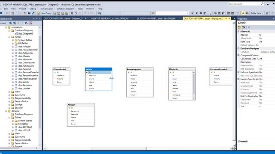Screen dimensions: 275x154
Task: Collapse the (General) properties category
Action: point(238,31)
